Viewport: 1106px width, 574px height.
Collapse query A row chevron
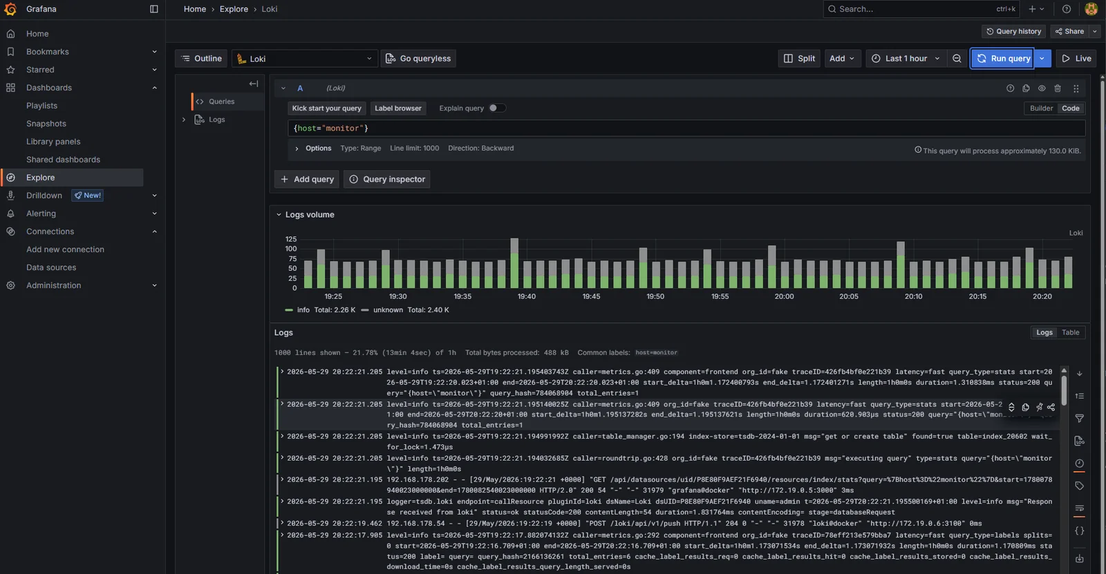click(283, 88)
